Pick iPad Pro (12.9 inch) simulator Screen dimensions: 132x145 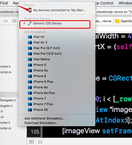point(57,54)
